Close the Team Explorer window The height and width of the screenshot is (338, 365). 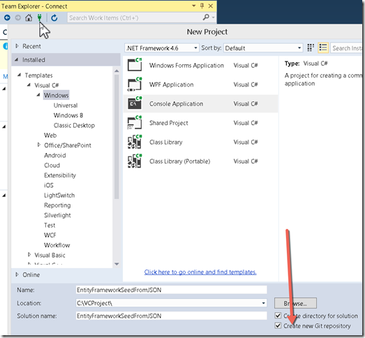(x=211, y=6)
